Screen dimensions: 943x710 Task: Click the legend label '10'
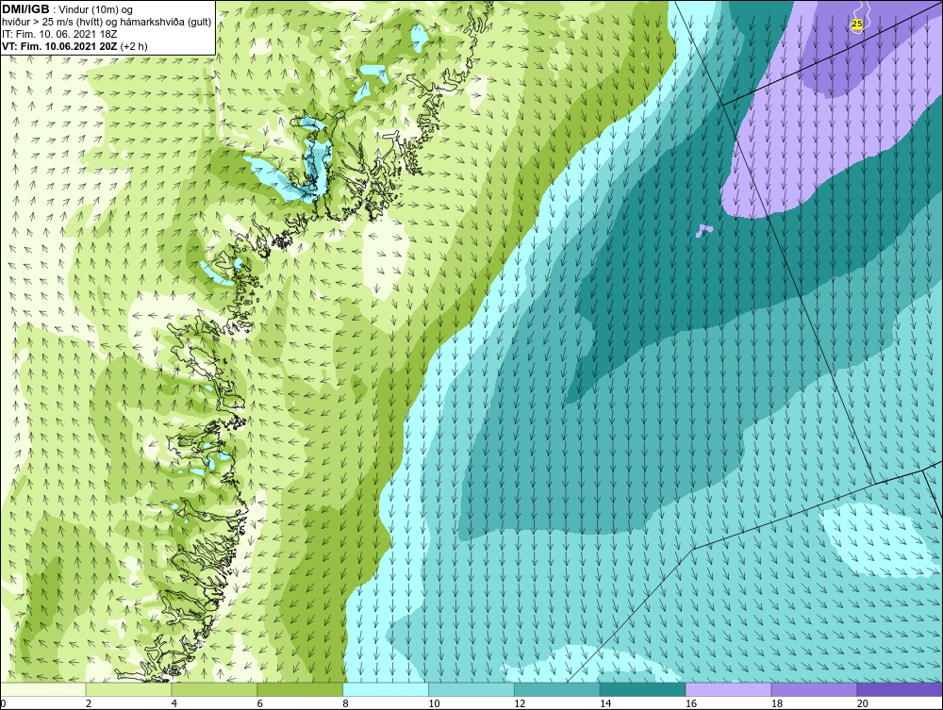434,703
